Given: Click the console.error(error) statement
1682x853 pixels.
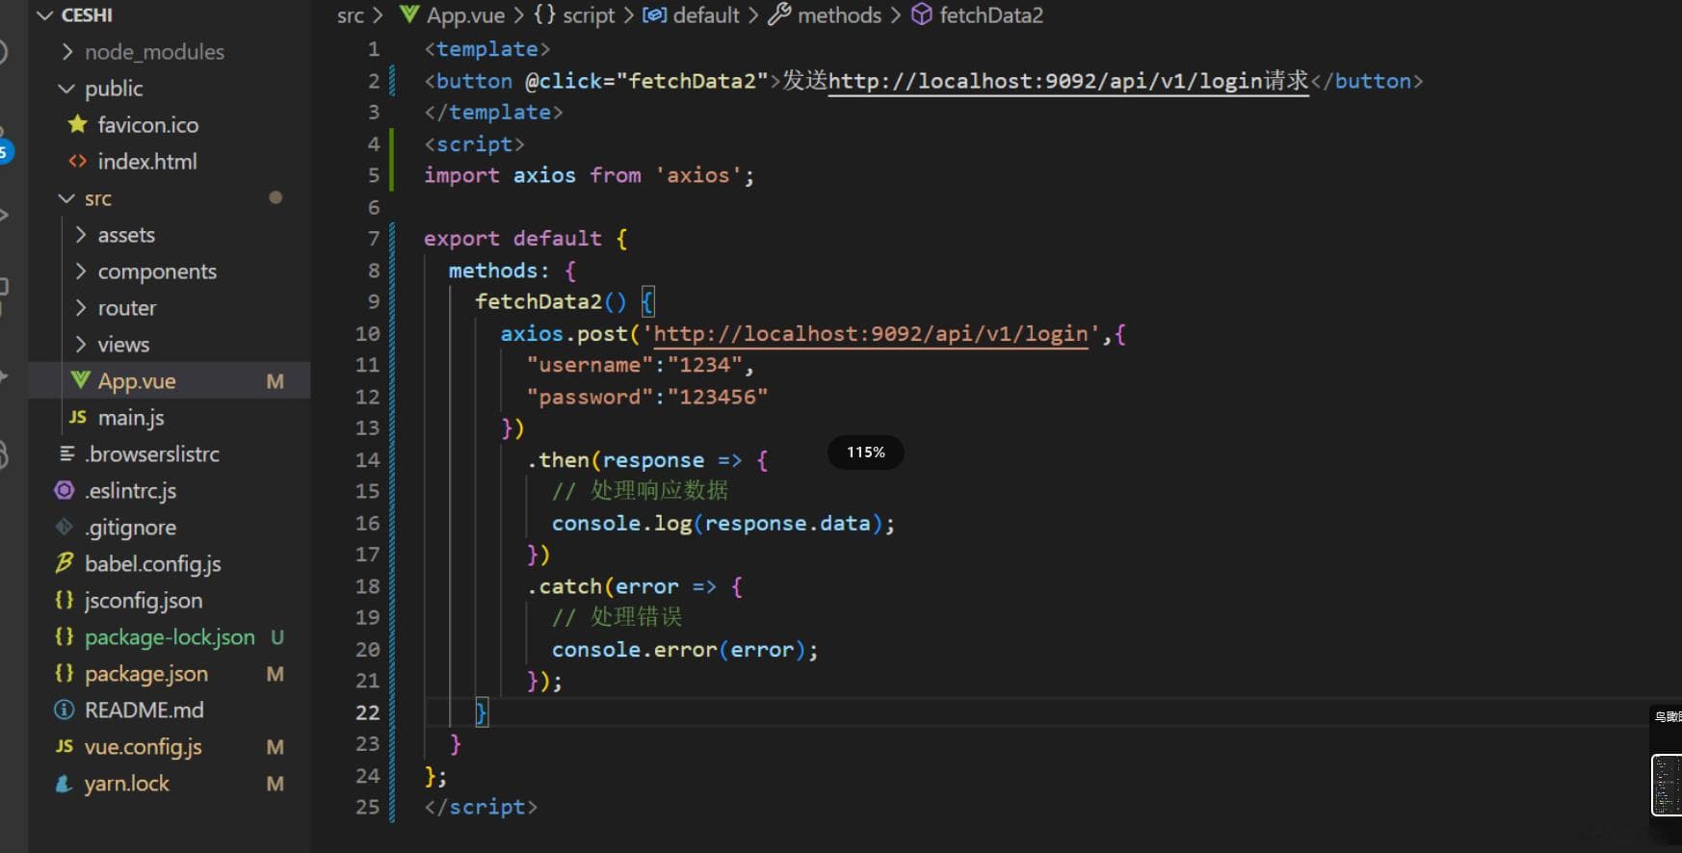Looking at the screenshot, I should (685, 650).
